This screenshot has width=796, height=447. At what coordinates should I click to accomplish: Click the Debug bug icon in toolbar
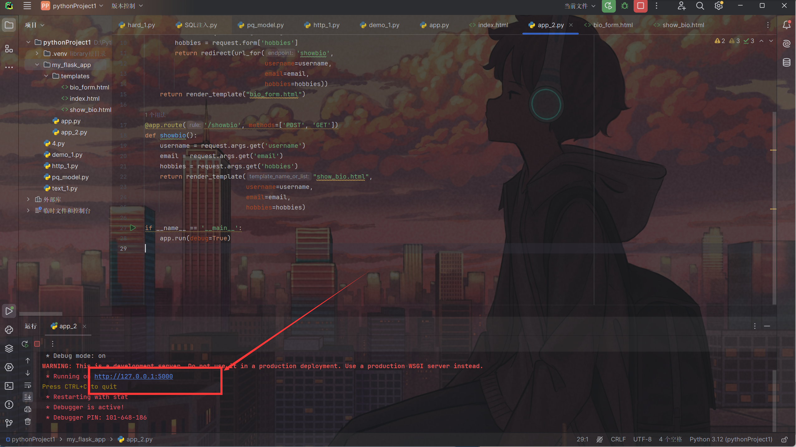pos(624,6)
